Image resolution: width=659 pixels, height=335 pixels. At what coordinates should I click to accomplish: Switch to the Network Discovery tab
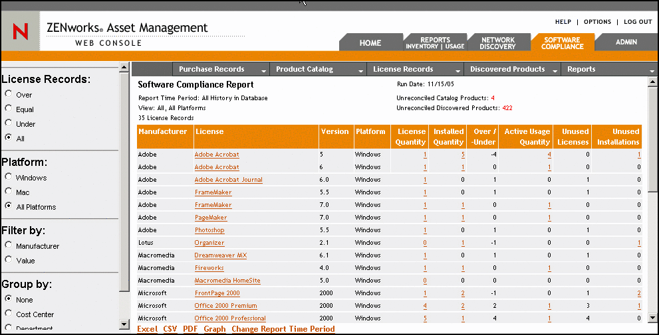497,43
